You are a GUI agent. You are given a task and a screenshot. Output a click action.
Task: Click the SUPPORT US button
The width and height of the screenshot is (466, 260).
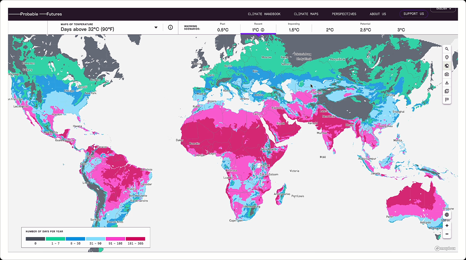[414, 14]
